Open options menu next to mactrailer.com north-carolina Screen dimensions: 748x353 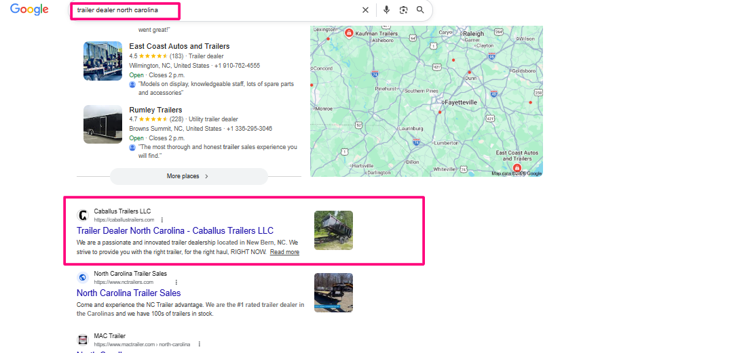(200, 344)
